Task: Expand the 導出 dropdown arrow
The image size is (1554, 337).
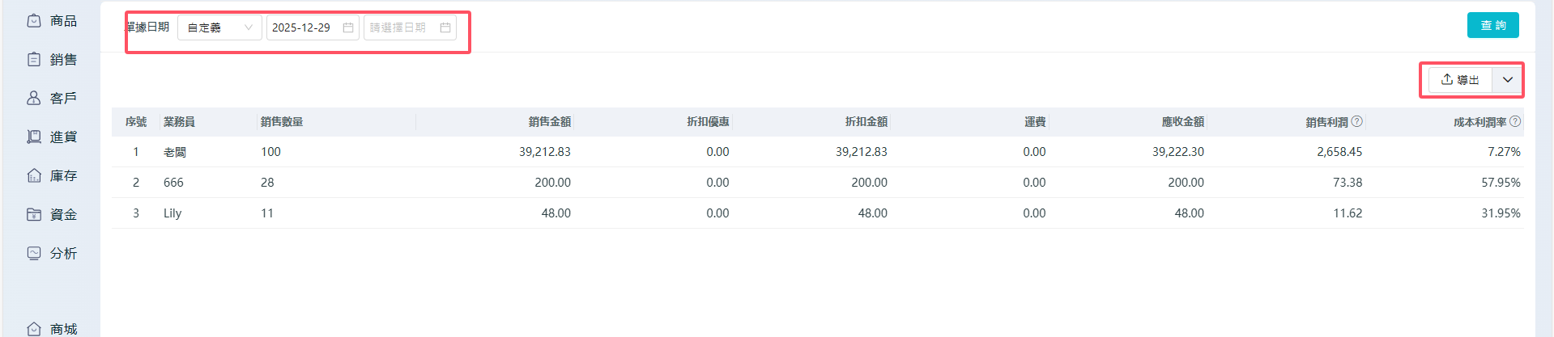Action: click(1508, 80)
